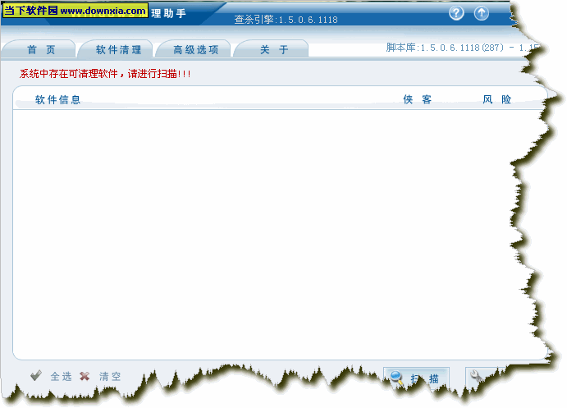
Task: Open the 软件清理 tab
Action: [118, 50]
